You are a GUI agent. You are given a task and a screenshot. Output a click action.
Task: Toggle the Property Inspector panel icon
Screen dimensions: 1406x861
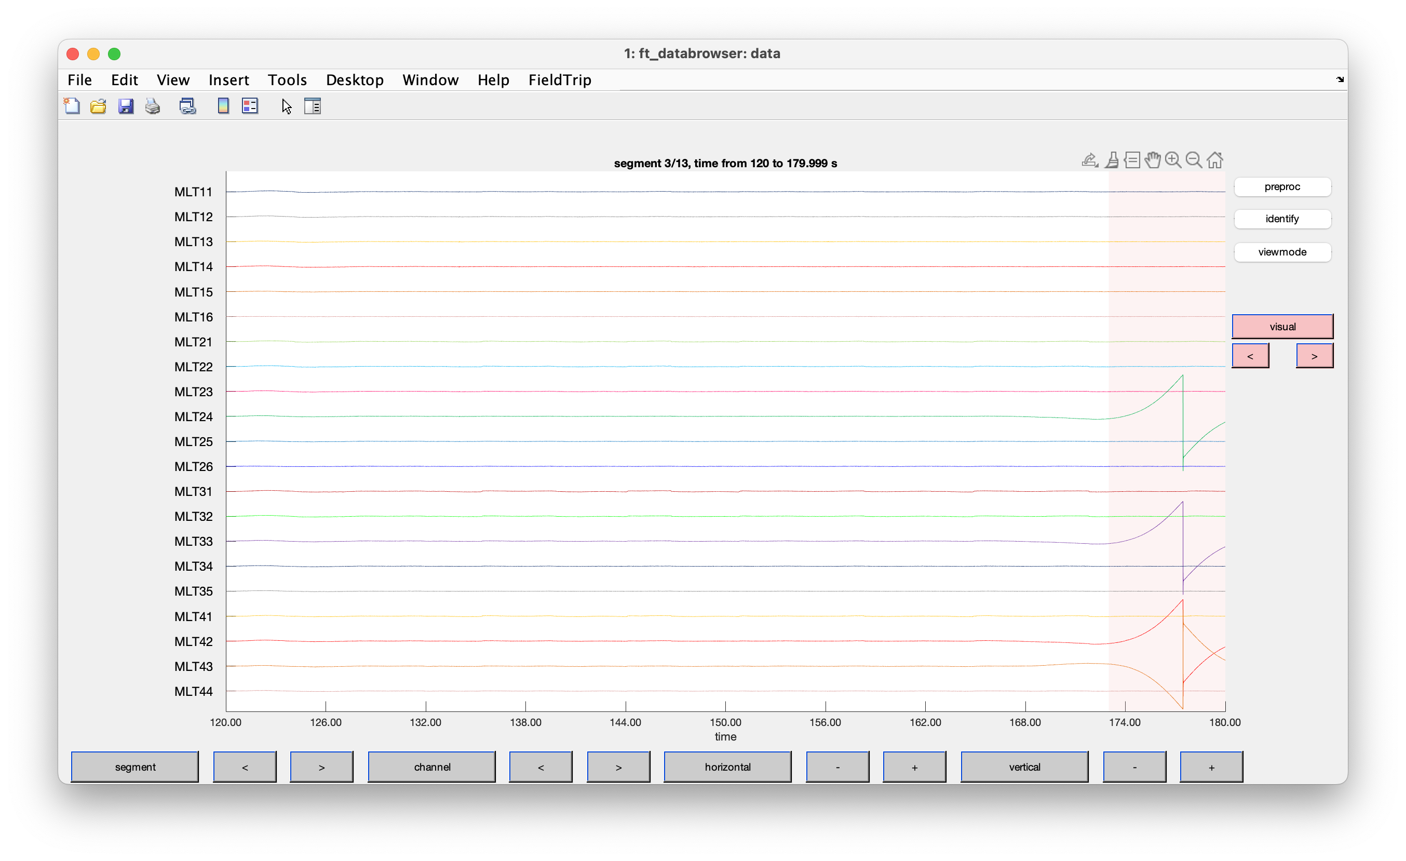click(313, 106)
